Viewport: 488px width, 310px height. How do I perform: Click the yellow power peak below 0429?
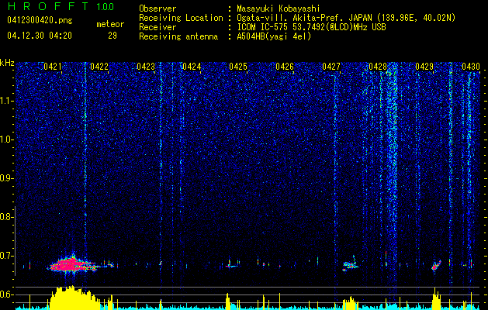pos(436,298)
